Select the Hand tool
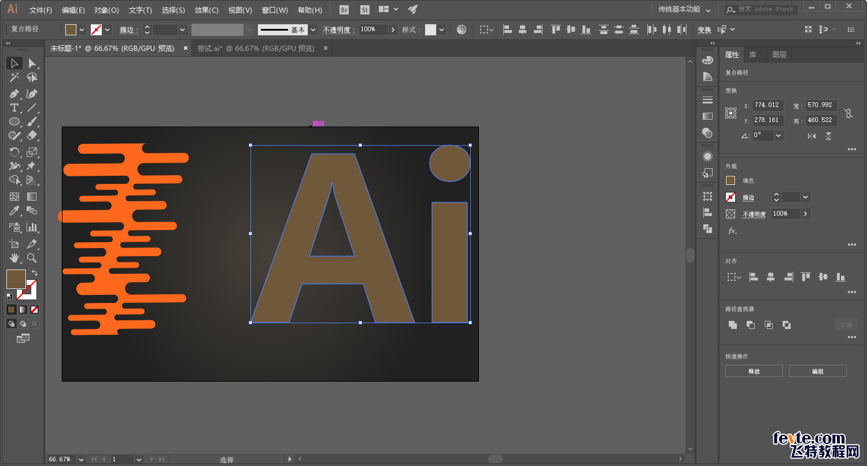Screen dimensions: 867x466 (x=14, y=258)
